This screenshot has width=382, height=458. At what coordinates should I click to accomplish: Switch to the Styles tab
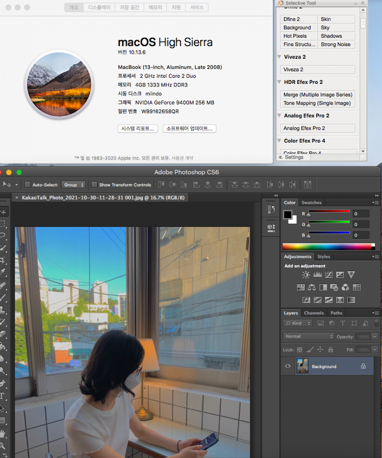pyautogui.click(x=324, y=257)
